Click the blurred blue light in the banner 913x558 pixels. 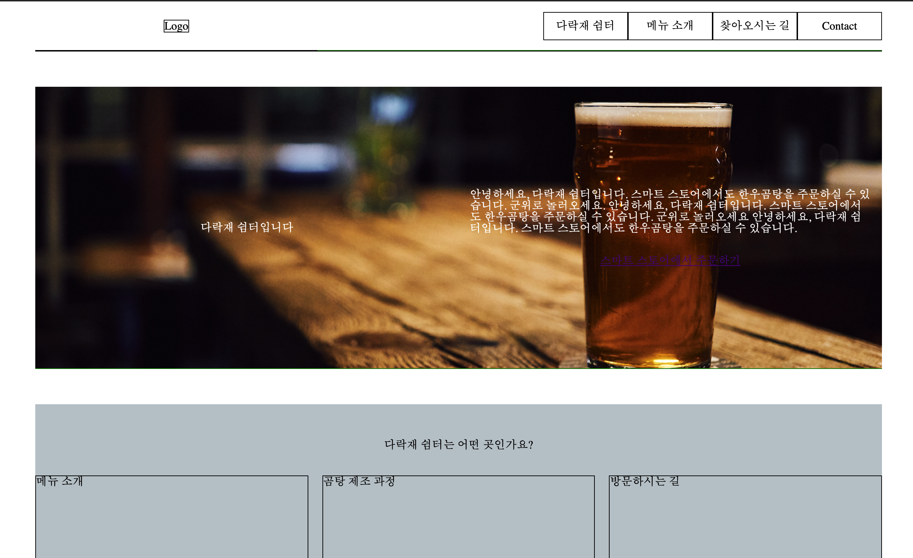(x=392, y=107)
